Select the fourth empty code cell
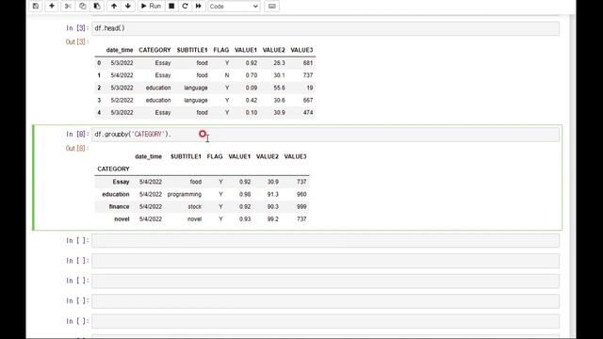This screenshot has width=603, height=339. (x=325, y=301)
